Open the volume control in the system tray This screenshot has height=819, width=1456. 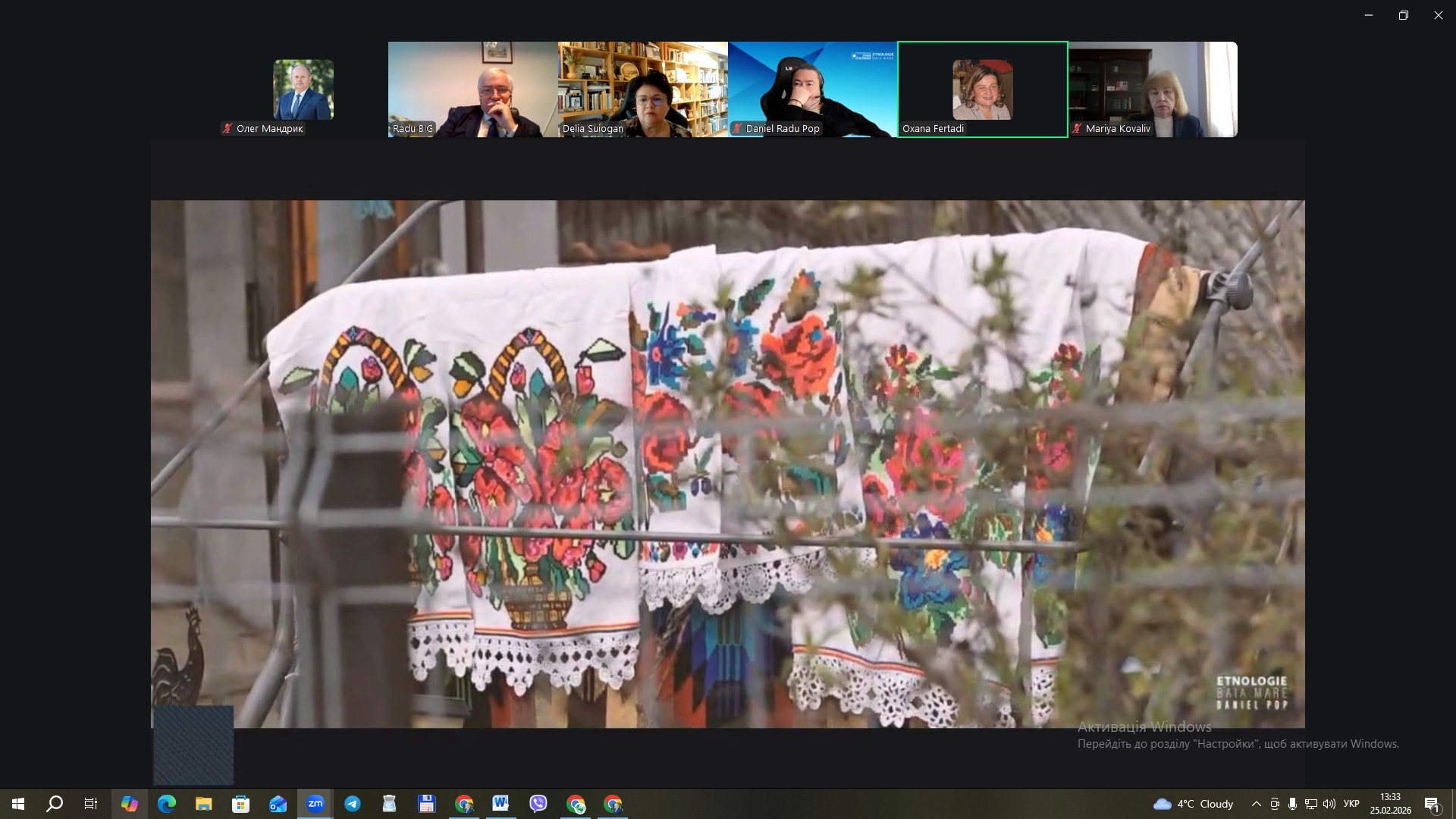[x=1329, y=804]
